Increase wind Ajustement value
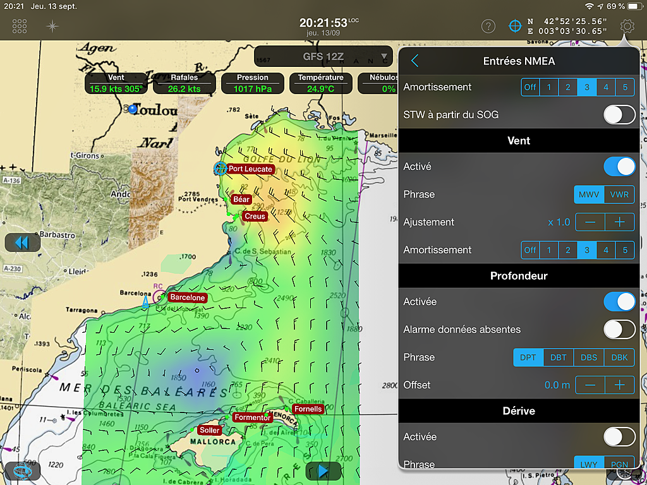 pyautogui.click(x=620, y=222)
